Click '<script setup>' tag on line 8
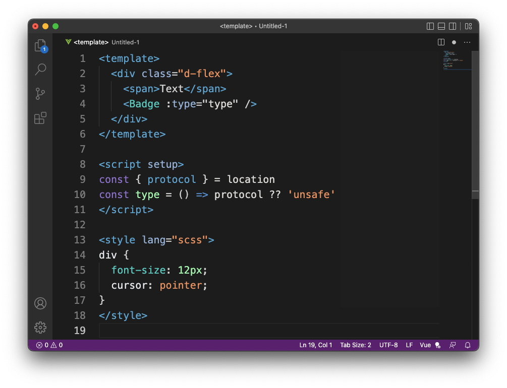 [x=141, y=164]
